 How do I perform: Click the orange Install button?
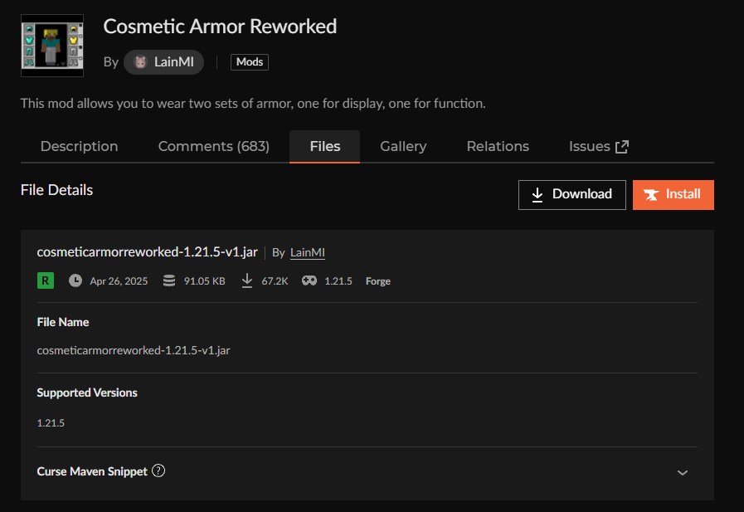pyautogui.click(x=673, y=194)
